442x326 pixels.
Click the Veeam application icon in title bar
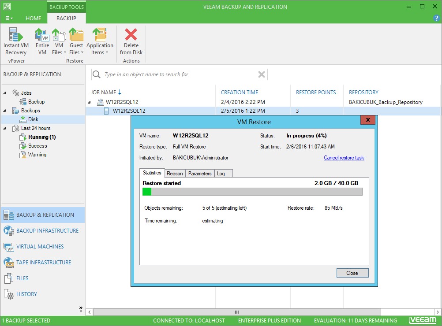[7, 7]
